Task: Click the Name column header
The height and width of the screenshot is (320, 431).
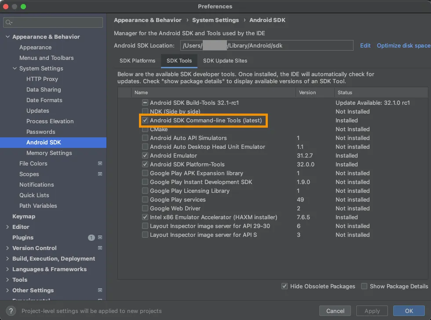Action: tap(213, 92)
